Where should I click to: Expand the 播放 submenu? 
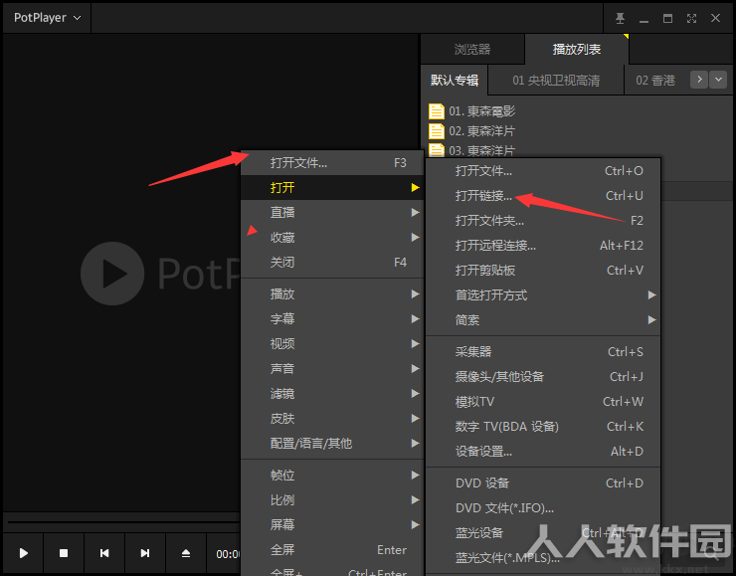click(333, 293)
